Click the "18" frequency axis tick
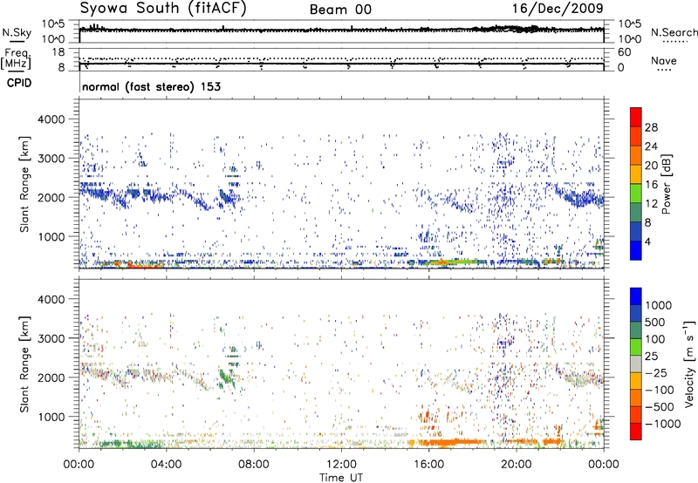 click(58, 52)
